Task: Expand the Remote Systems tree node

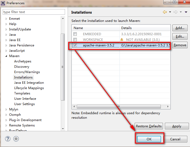Action: (x=6, y=125)
